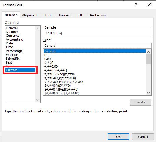The width and height of the screenshot is (156, 142).
Task: Click the help question mark icon
Action: pyautogui.click(x=136, y=5)
